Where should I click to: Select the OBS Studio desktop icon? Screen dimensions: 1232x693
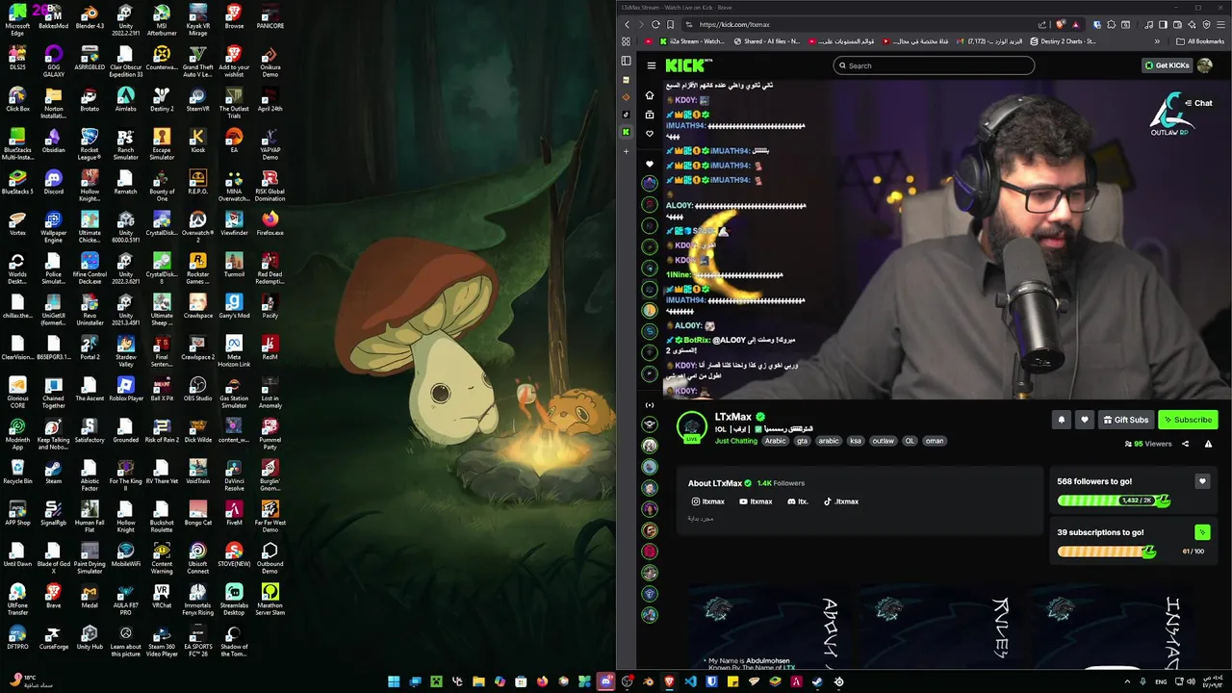[197, 390]
